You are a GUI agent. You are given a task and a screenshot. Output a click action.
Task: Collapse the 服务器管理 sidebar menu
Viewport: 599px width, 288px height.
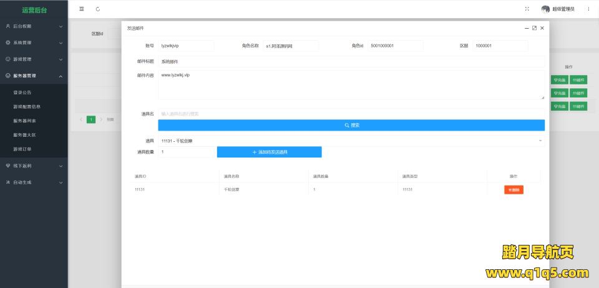tap(34, 76)
